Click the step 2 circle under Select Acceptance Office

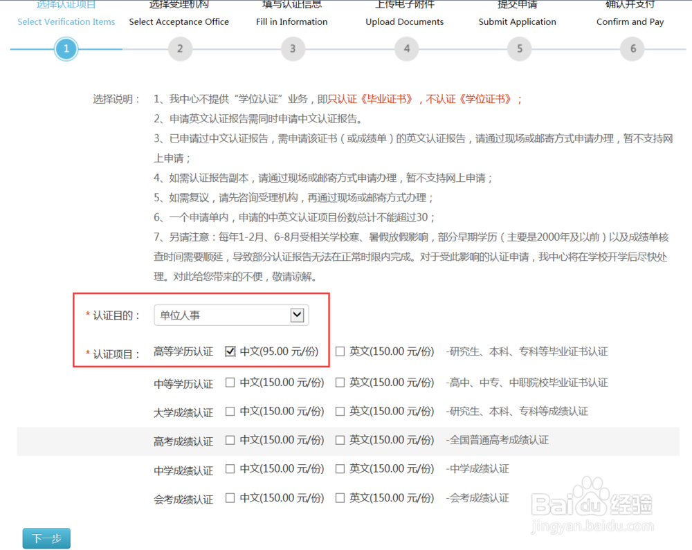pyautogui.click(x=180, y=48)
